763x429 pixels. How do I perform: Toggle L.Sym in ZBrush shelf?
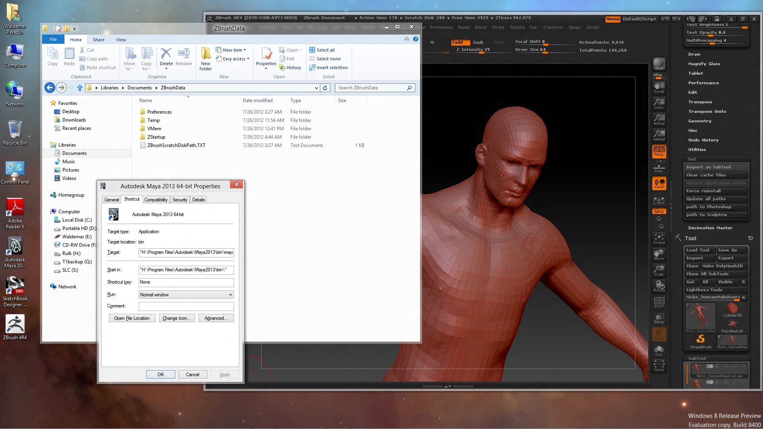pyautogui.click(x=659, y=201)
